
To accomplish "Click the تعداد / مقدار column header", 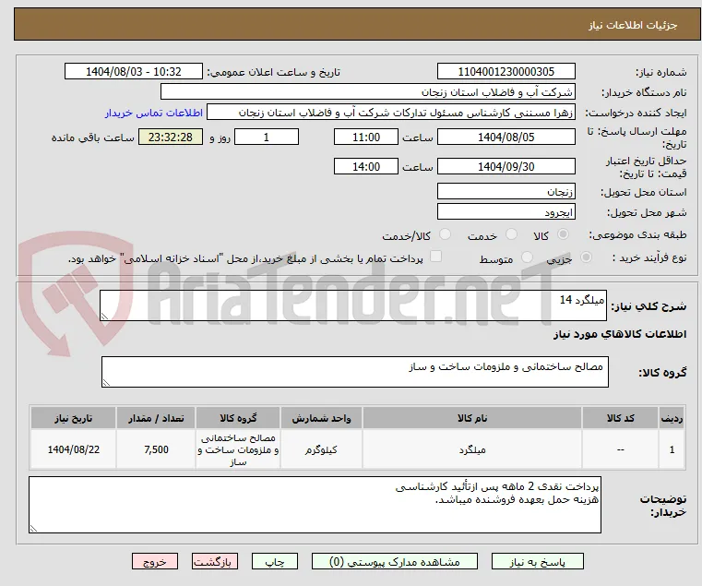I will coord(156,418).
